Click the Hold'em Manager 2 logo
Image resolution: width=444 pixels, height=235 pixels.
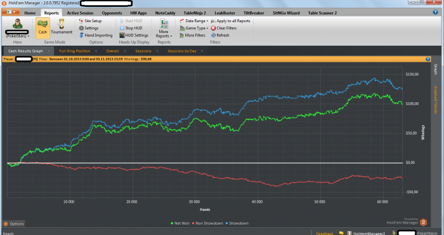pyautogui.click(x=423, y=222)
